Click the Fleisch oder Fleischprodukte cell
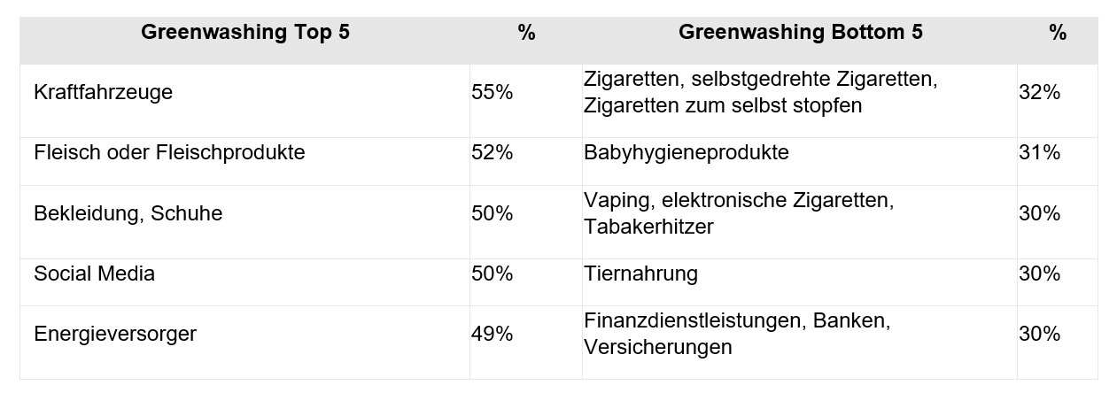The image size is (1117, 393). point(169,152)
